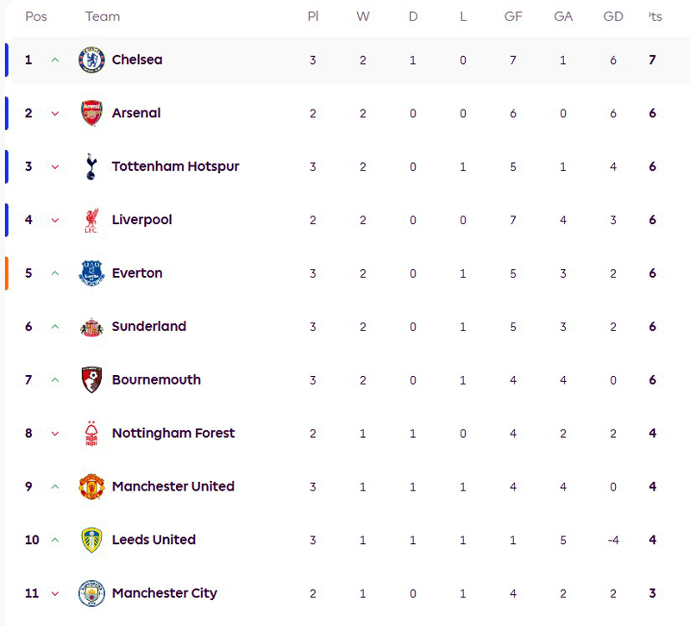Click the Tottenham Hotspur crest icon
Image resolution: width=690 pixels, height=626 pixels.
[x=91, y=166]
